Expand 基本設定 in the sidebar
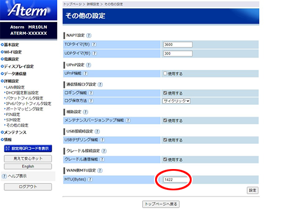 coord(10,45)
